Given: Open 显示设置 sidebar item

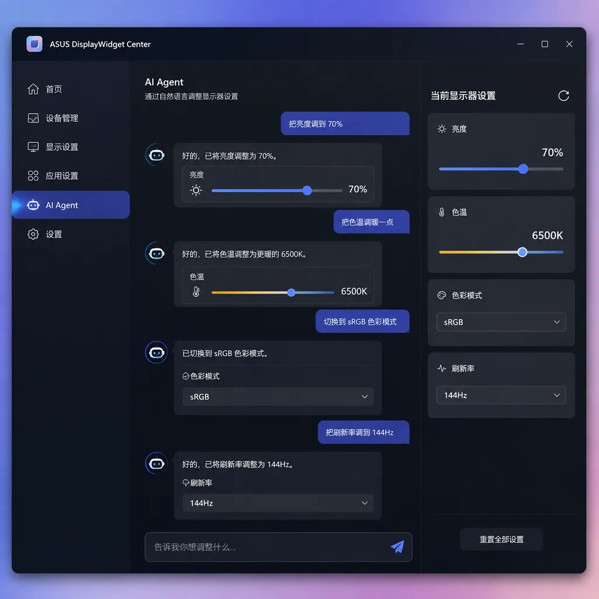Looking at the screenshot, I should tap(71, 147).
